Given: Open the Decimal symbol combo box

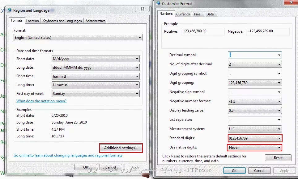Looking at the screenshot, I should [255, 55].
